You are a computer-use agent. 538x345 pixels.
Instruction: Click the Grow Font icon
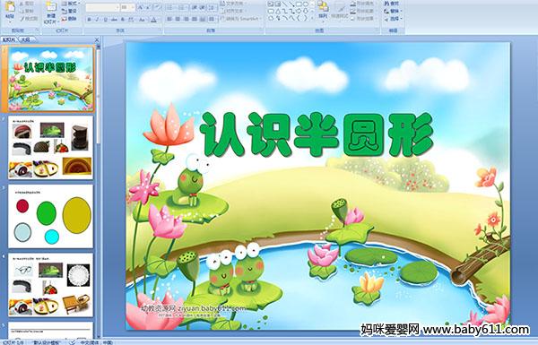(x=141, y=7)
